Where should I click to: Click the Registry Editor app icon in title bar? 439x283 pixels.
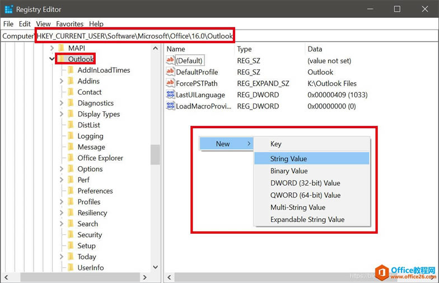click(x=9, y=9)
